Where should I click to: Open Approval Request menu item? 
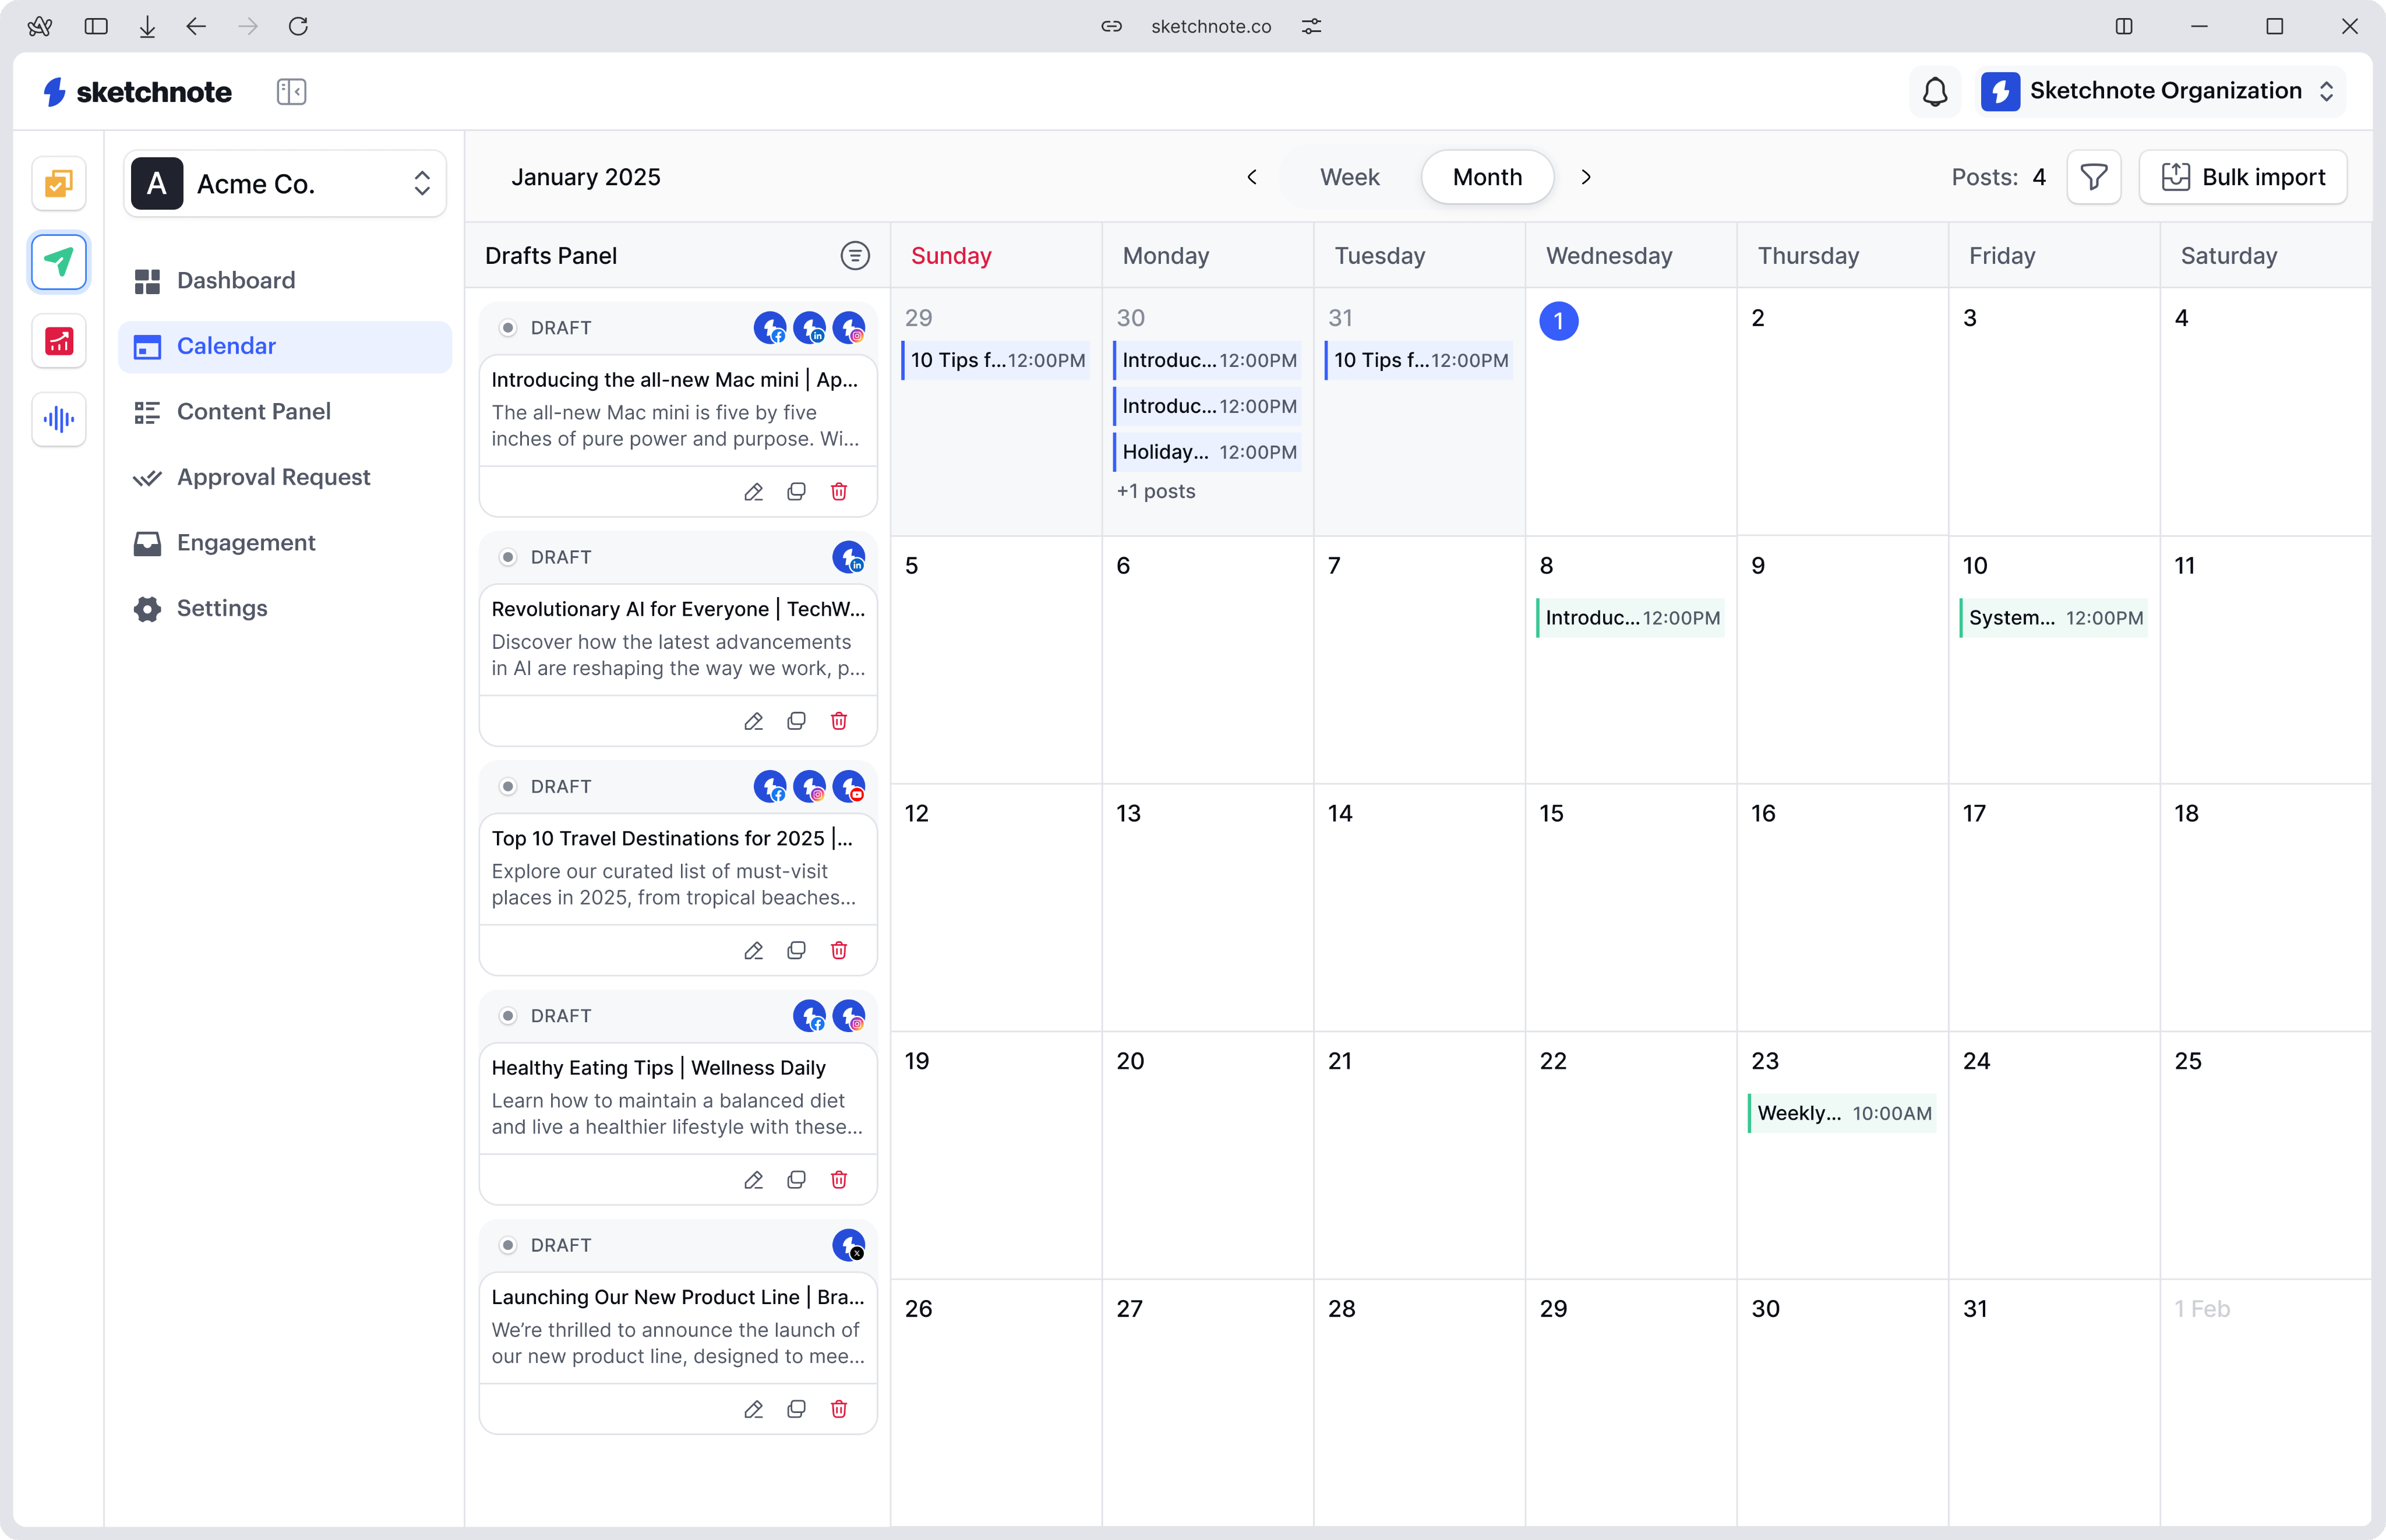(x=273, y=477)
